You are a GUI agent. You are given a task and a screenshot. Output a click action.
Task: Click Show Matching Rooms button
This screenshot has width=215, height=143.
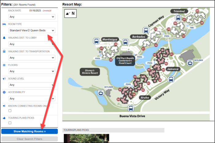coord(29,131)
